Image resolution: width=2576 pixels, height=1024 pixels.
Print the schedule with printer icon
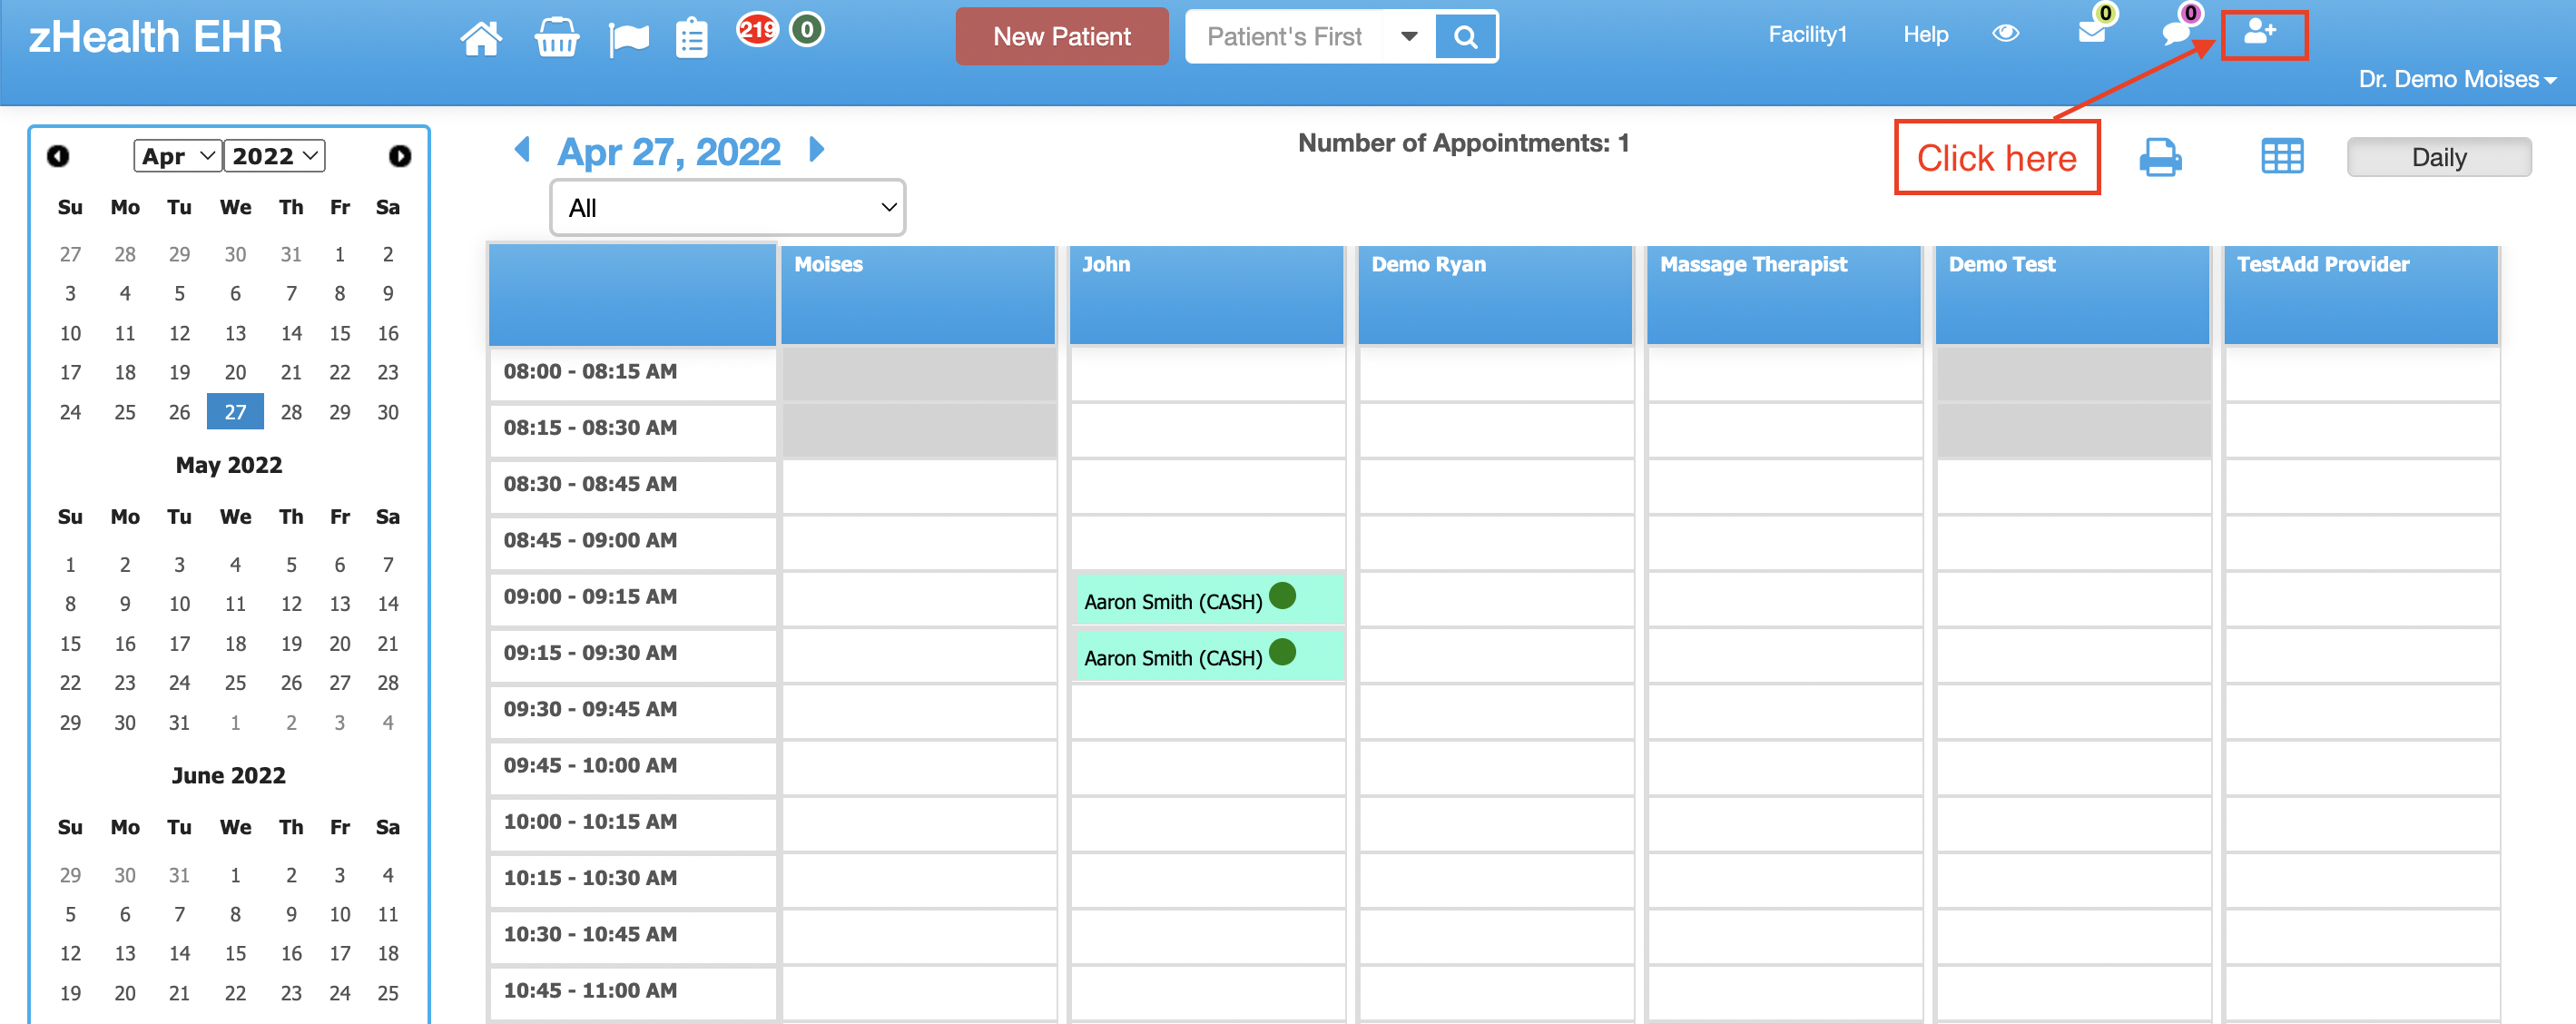2160,157
